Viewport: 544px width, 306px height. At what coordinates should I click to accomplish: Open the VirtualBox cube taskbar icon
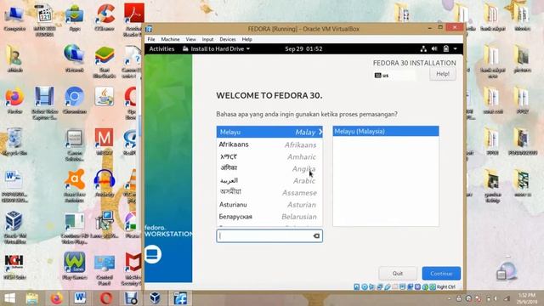[155, 298]
